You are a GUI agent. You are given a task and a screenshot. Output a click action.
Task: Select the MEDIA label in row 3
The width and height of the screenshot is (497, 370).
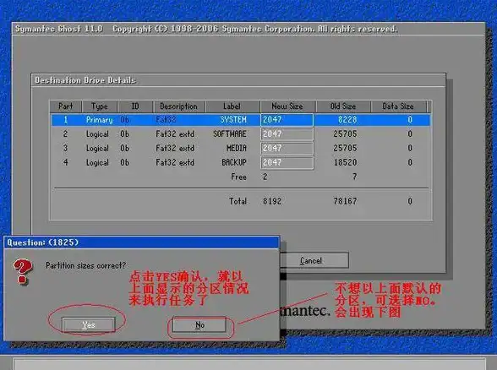[237, 149]
